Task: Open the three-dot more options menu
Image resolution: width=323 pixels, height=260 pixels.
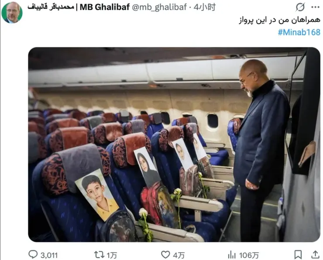Action: point(316,7)
